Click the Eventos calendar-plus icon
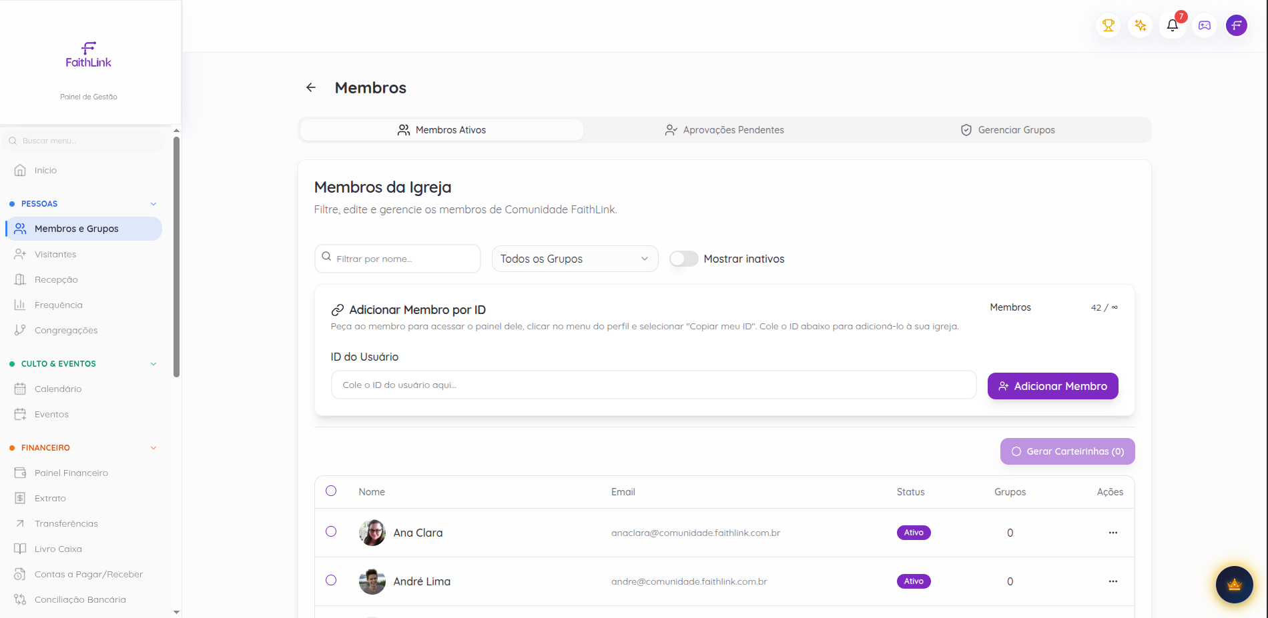1268x618 pixels. tap(20, 414)
